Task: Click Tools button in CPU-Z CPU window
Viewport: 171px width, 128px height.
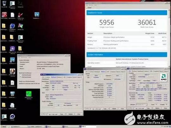Action: tap(148, 108)
